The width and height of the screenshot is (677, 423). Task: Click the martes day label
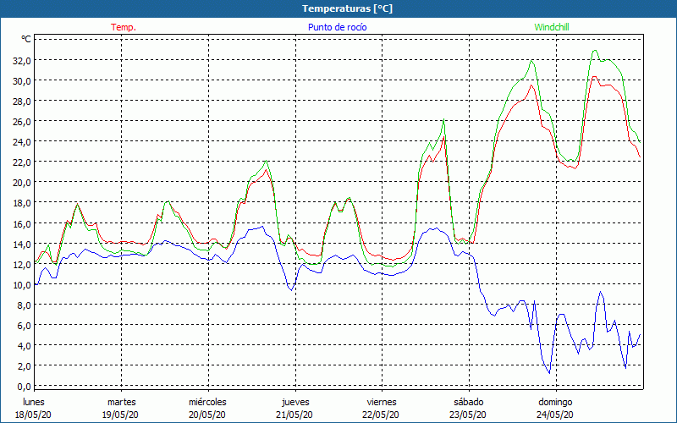pos(122,402)
